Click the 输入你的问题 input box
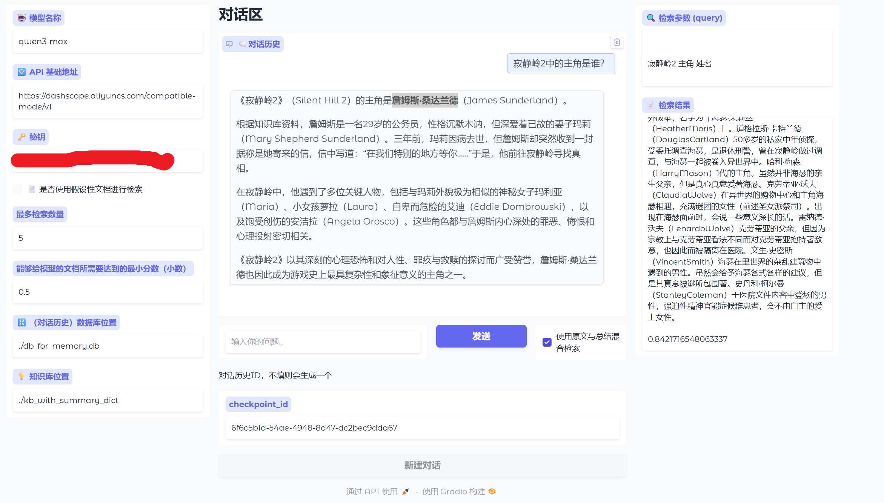This screenshot has width=884, height=503. tap(323, 341)
